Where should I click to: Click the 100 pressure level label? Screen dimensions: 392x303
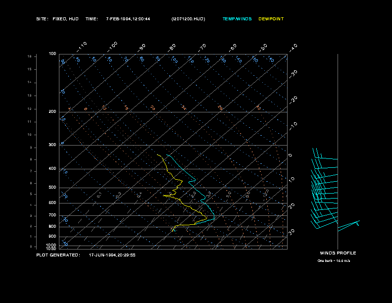tap(52, 54)
